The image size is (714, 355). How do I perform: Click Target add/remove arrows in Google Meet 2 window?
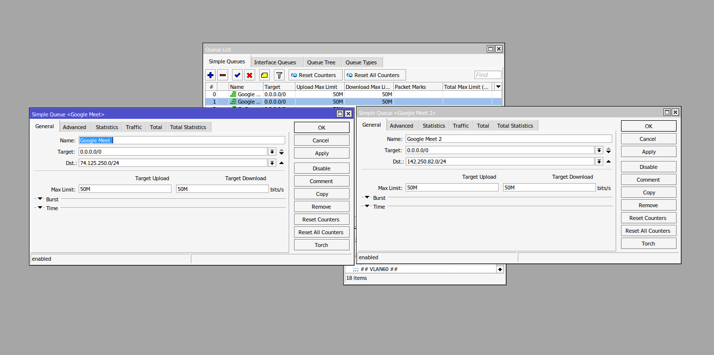tap(608, 150)
